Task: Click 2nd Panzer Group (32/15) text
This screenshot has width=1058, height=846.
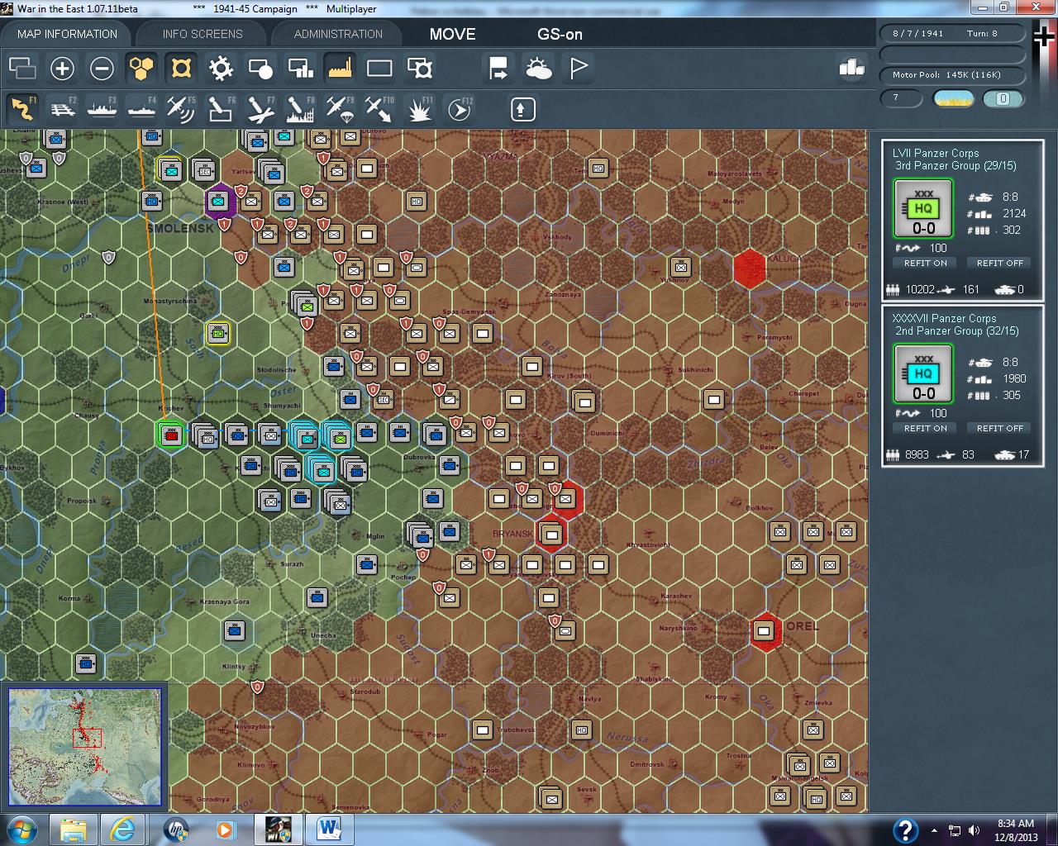Action: tap(957, 330)
